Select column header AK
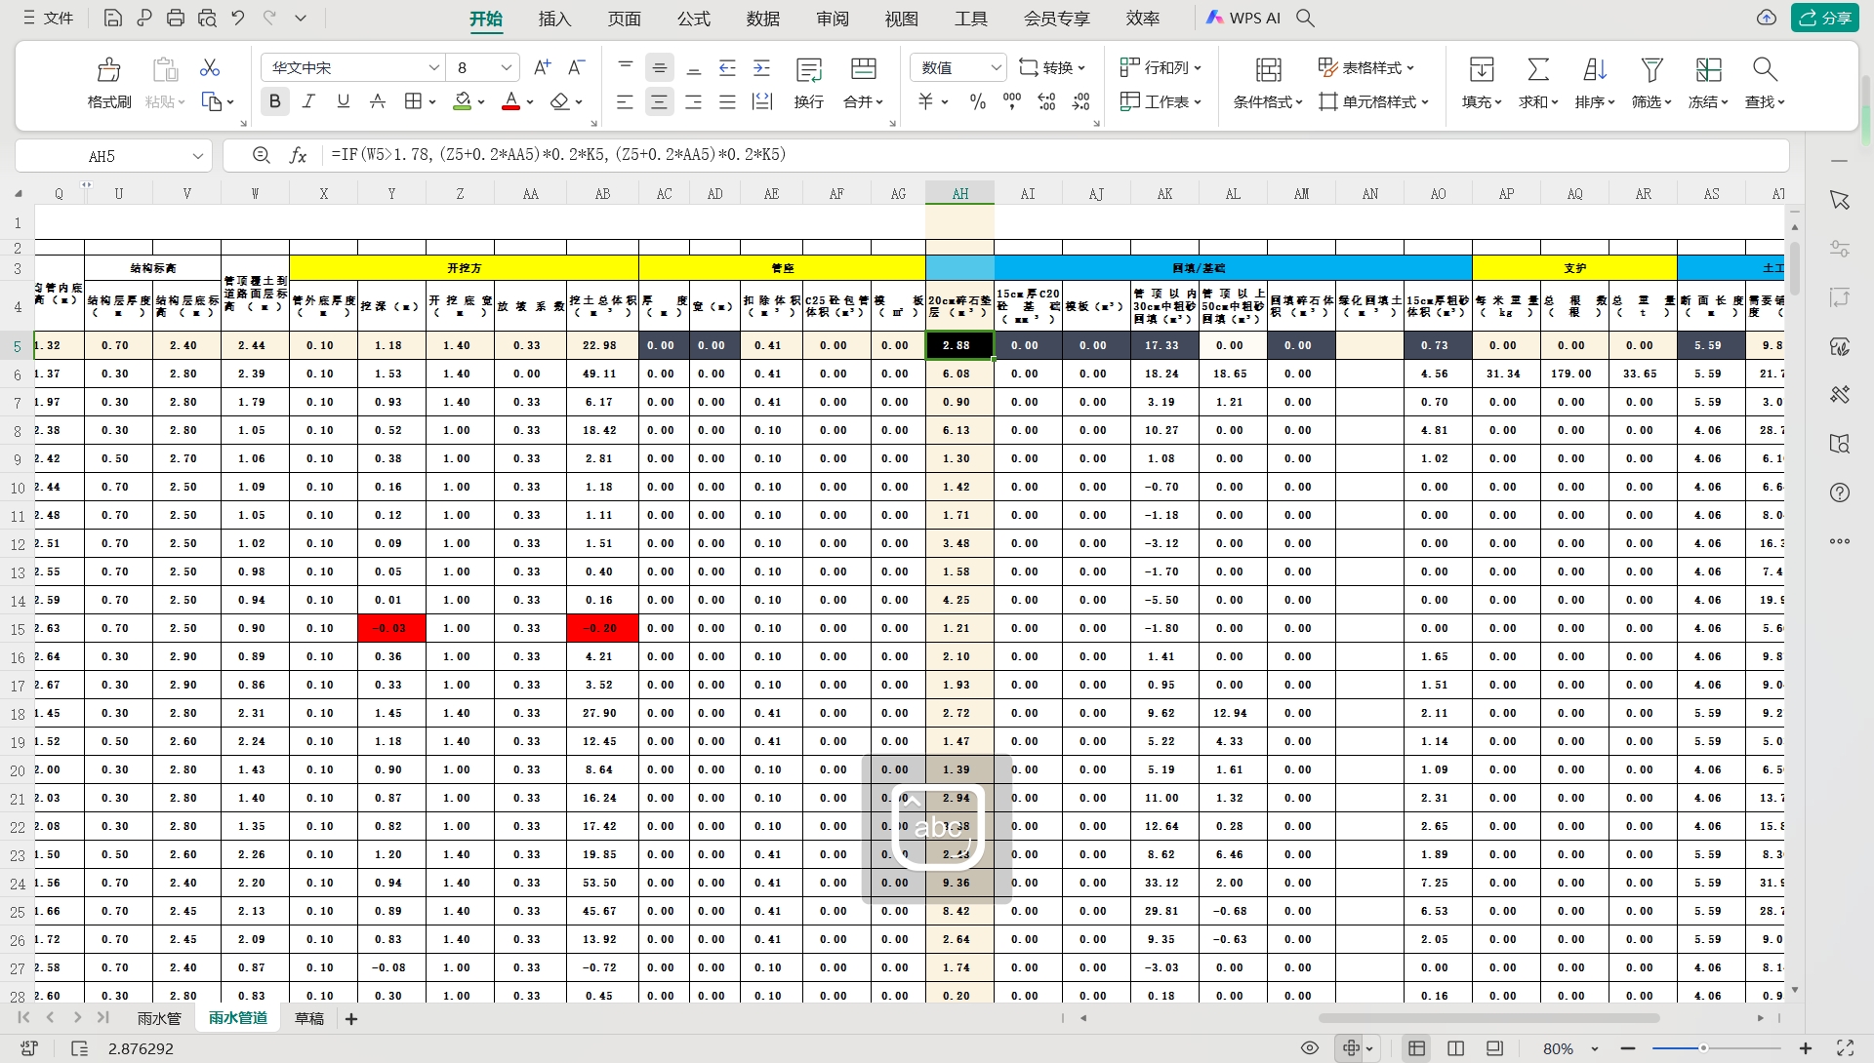Screen dimensions: 1874x1063 1165,194
